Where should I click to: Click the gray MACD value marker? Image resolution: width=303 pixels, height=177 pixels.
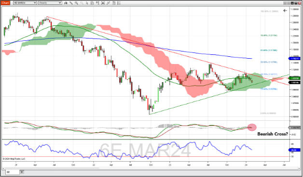pyautogui.click(x=294, y=127)
